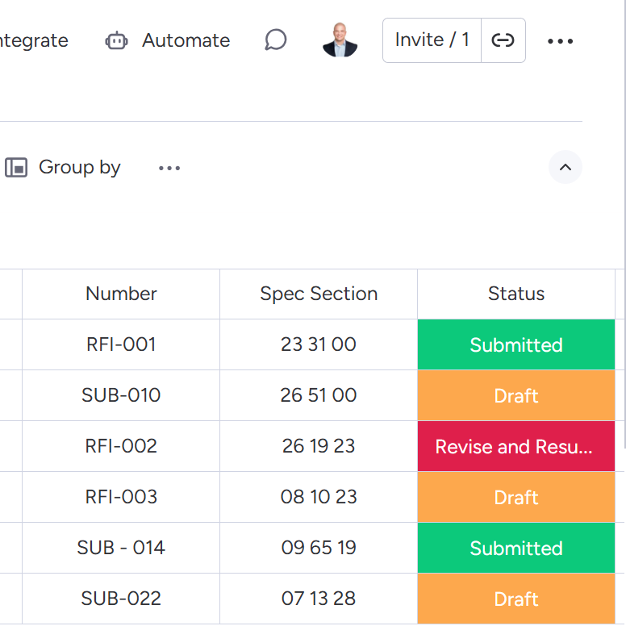Click the red Revise and Resubmit status
This screenshot has height=626, width=626.
(516, 447)
